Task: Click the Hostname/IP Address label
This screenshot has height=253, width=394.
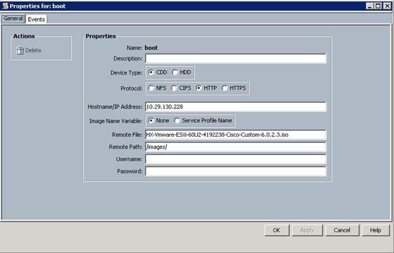Action: tap(115, 107)
